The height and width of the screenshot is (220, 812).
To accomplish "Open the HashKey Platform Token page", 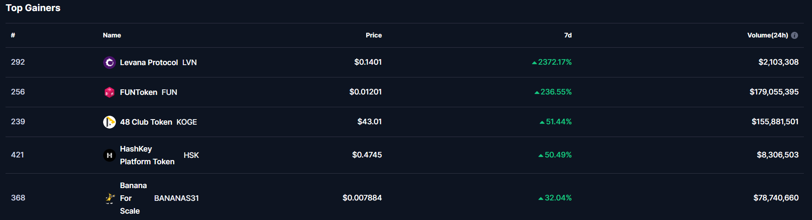I will click(x=147, y=155).
